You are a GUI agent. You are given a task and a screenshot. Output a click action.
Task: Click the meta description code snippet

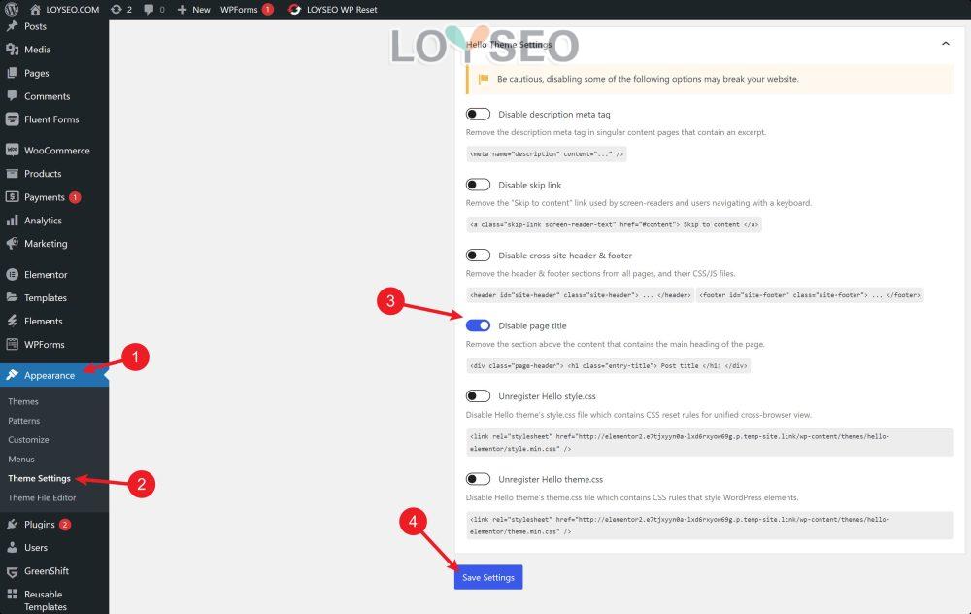(x=547, y=154)
